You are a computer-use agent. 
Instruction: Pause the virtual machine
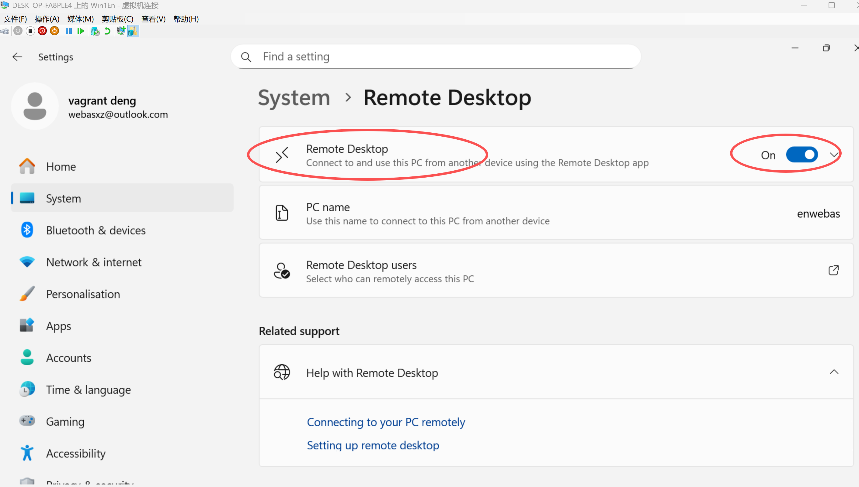[69, 31]
